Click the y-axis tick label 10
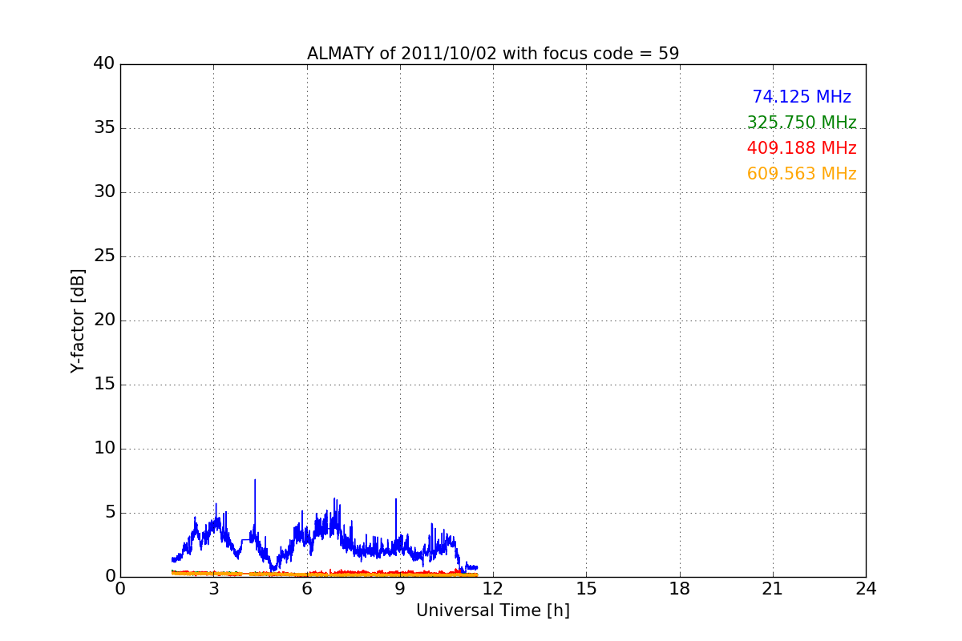Screen dimensions: 962x641 click(x=104, y=449)
